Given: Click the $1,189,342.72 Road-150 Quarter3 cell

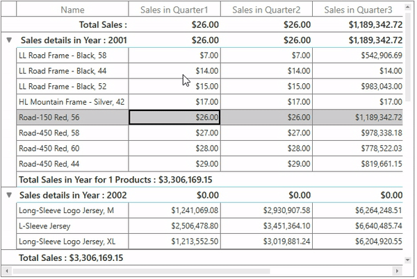Looking at the screenshot, I should 357,117.
